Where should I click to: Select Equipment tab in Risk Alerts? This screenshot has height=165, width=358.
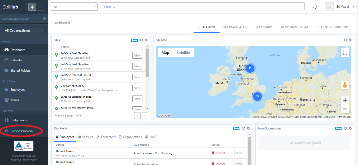coord(106,137)
